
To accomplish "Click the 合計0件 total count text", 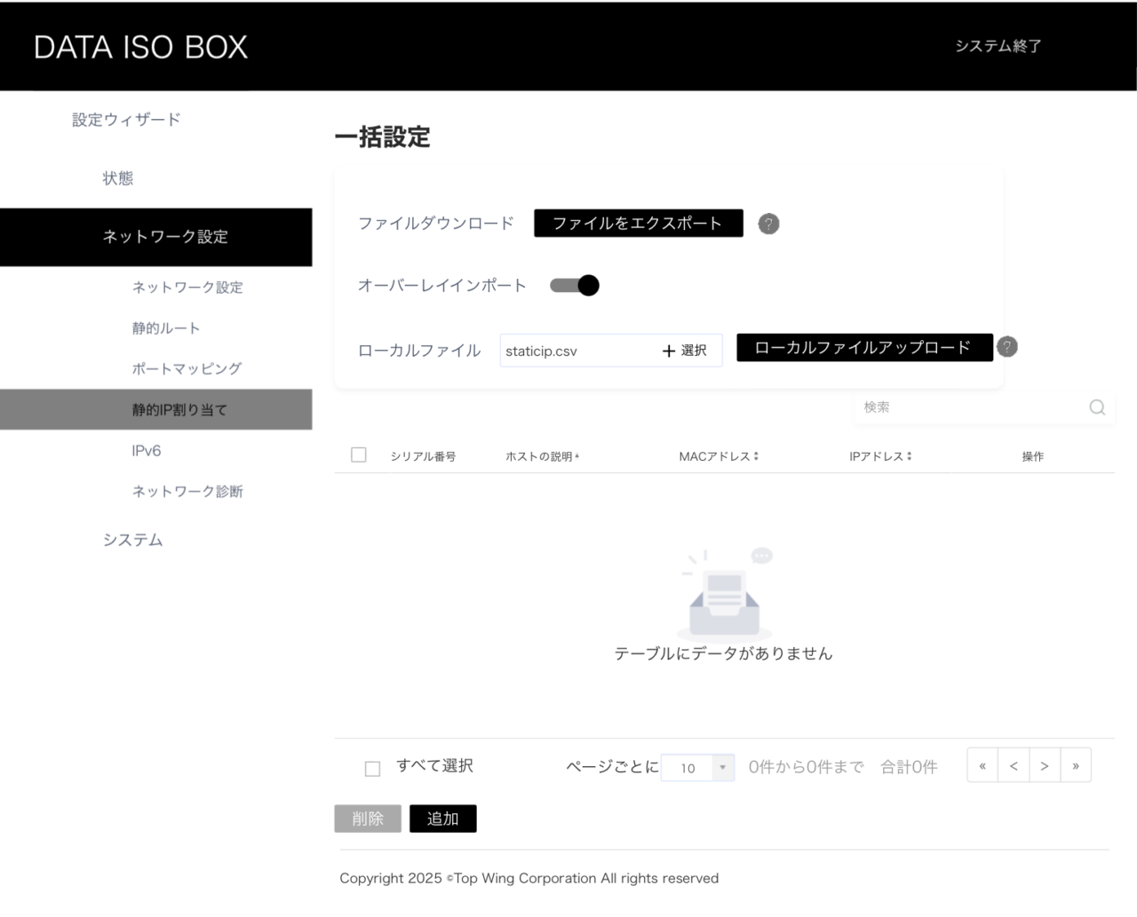I will (x=909, y=767).
